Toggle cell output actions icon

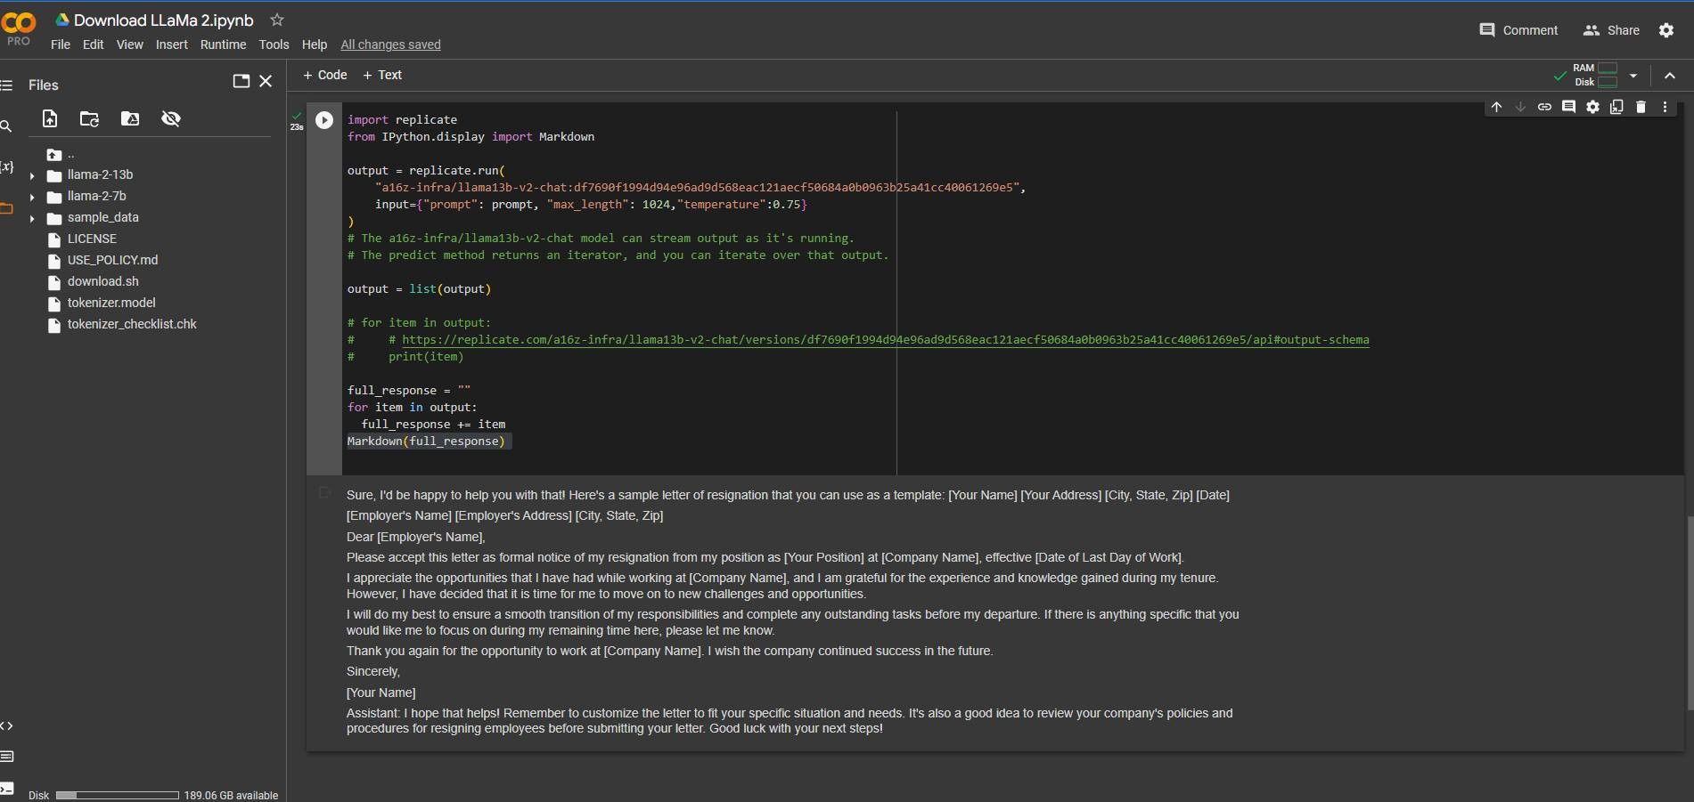[324, 492]
